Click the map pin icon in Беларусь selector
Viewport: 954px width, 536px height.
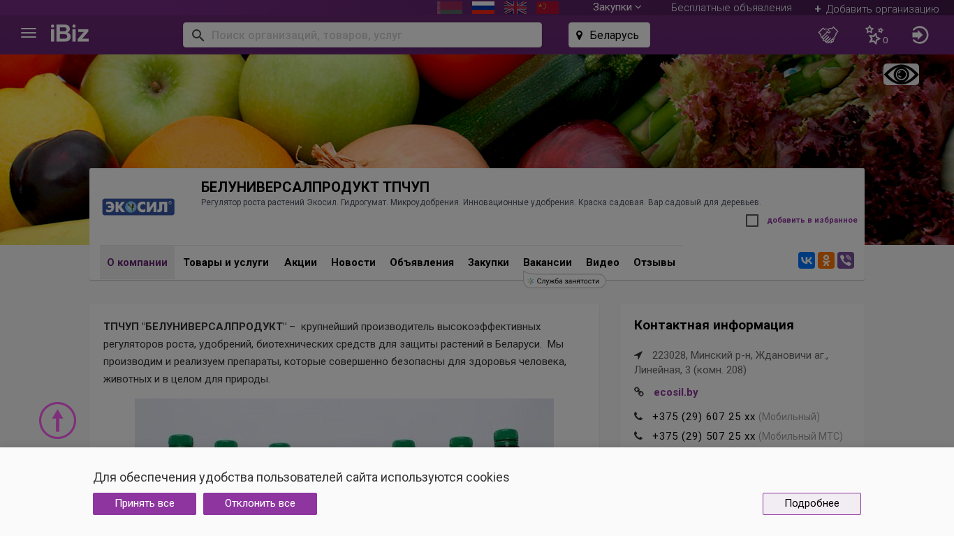tap(579, 35)
